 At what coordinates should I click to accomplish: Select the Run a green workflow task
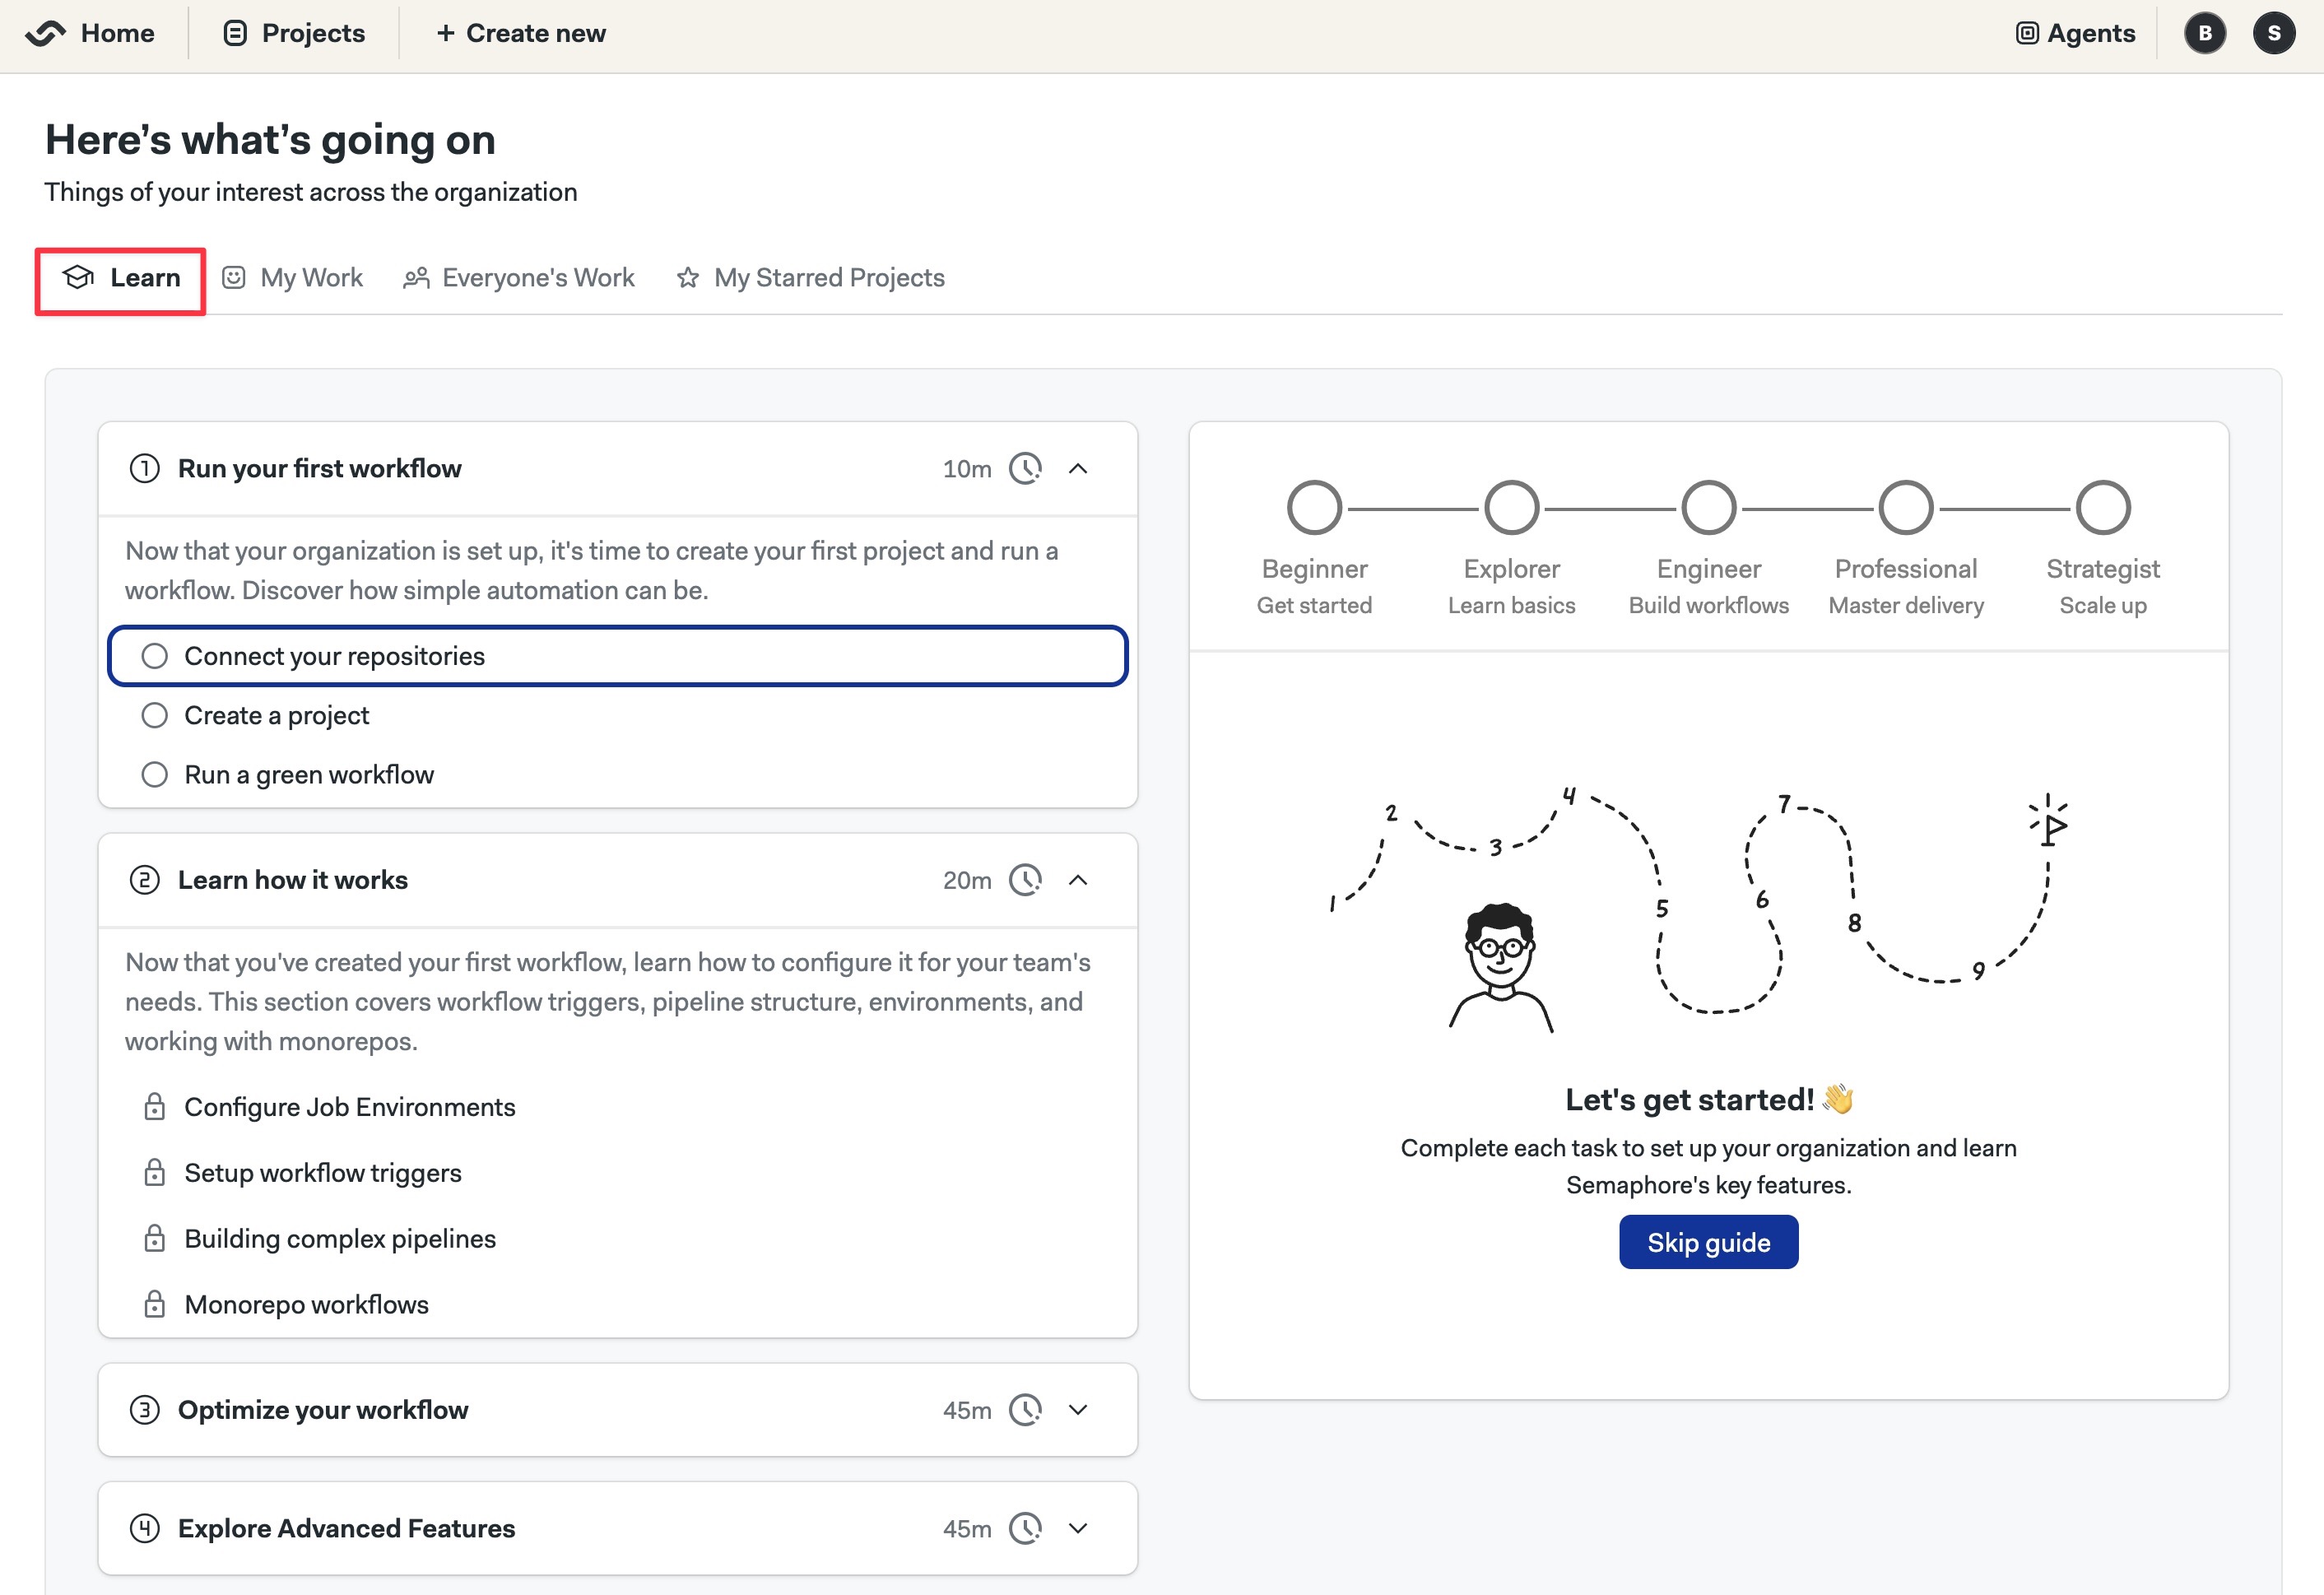(x=309, y=773)
